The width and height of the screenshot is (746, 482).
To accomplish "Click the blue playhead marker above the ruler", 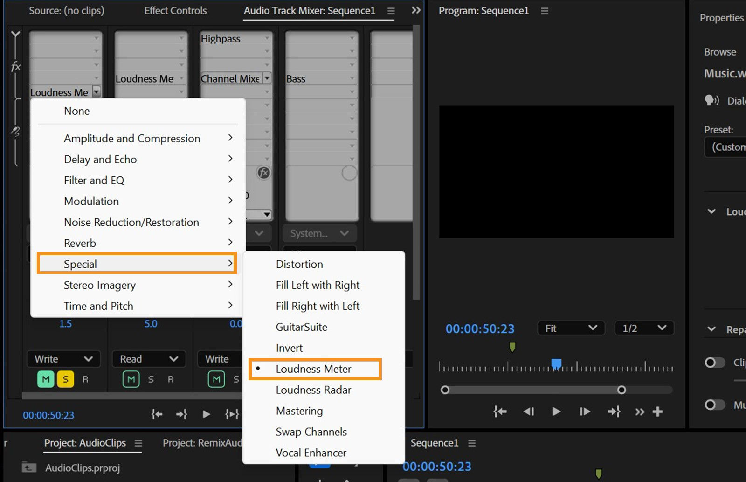I will [x=555, y=363].
